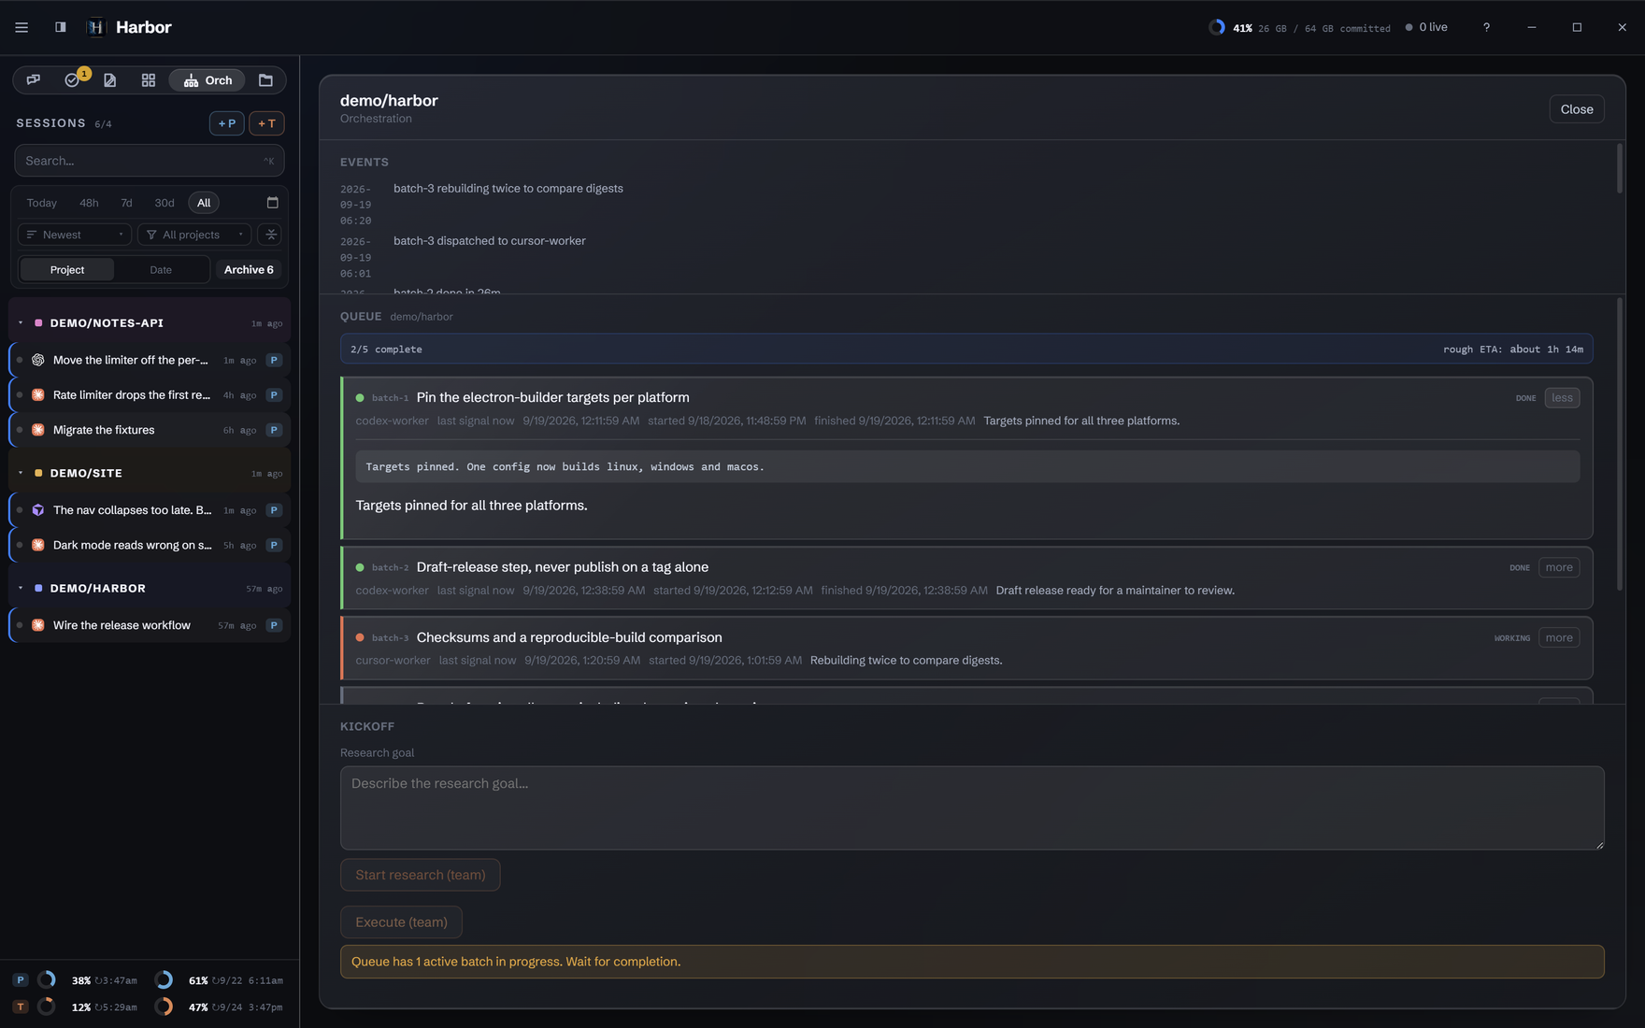Select the 48h time filter

(x=89, y=203)
